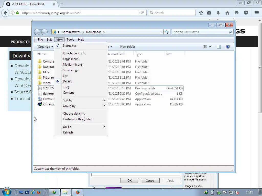Screen dimensions: 262x196
Task: Click the Firefox Search input field
Action: pyautogui.click(x=172, y=13)
